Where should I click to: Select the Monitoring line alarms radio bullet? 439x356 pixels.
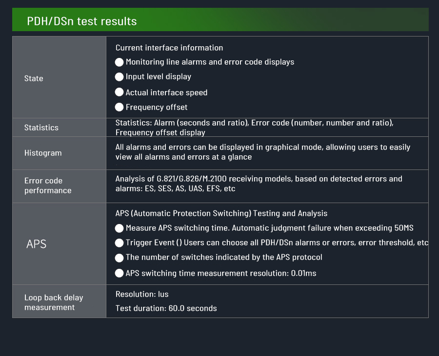120,62
